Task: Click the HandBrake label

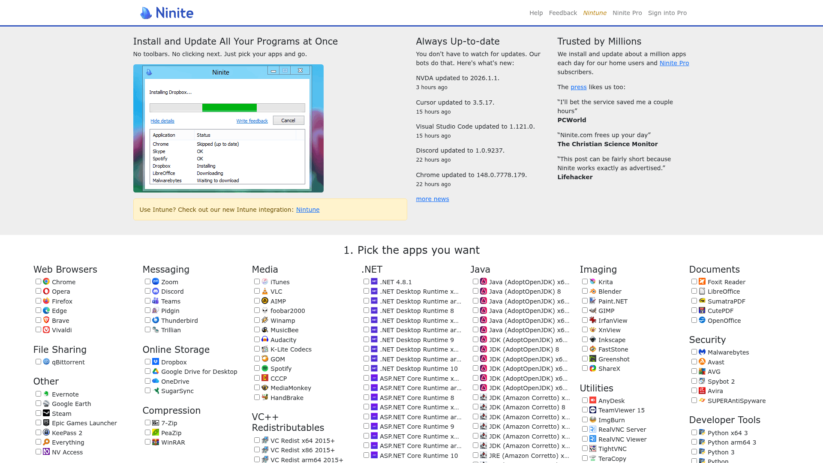Action: [x=287, y=398]
